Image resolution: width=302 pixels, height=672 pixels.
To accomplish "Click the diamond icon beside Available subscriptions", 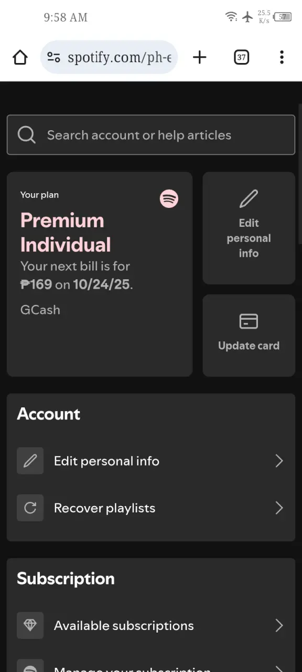I will pyautogui.click(x=30, y=625).
